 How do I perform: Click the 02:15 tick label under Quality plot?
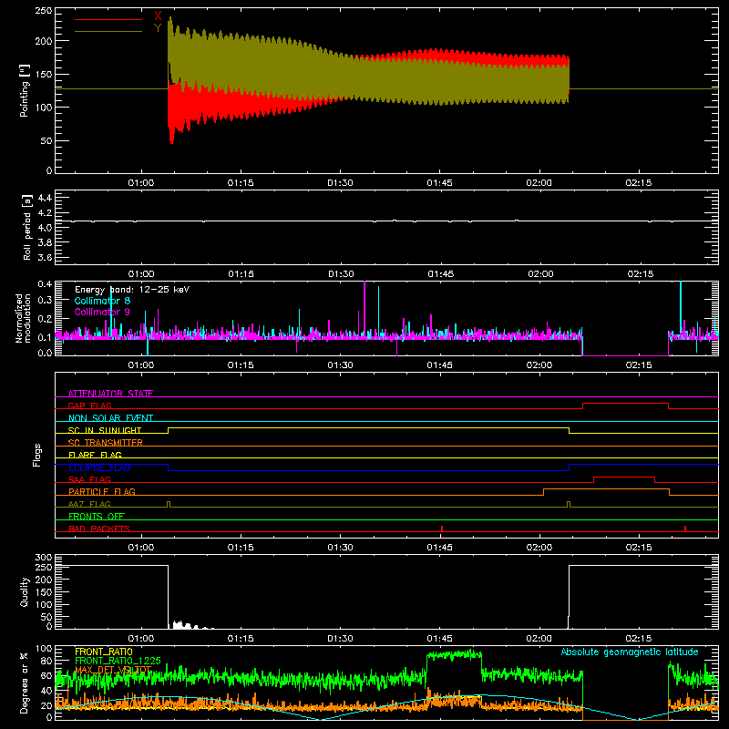639,639
